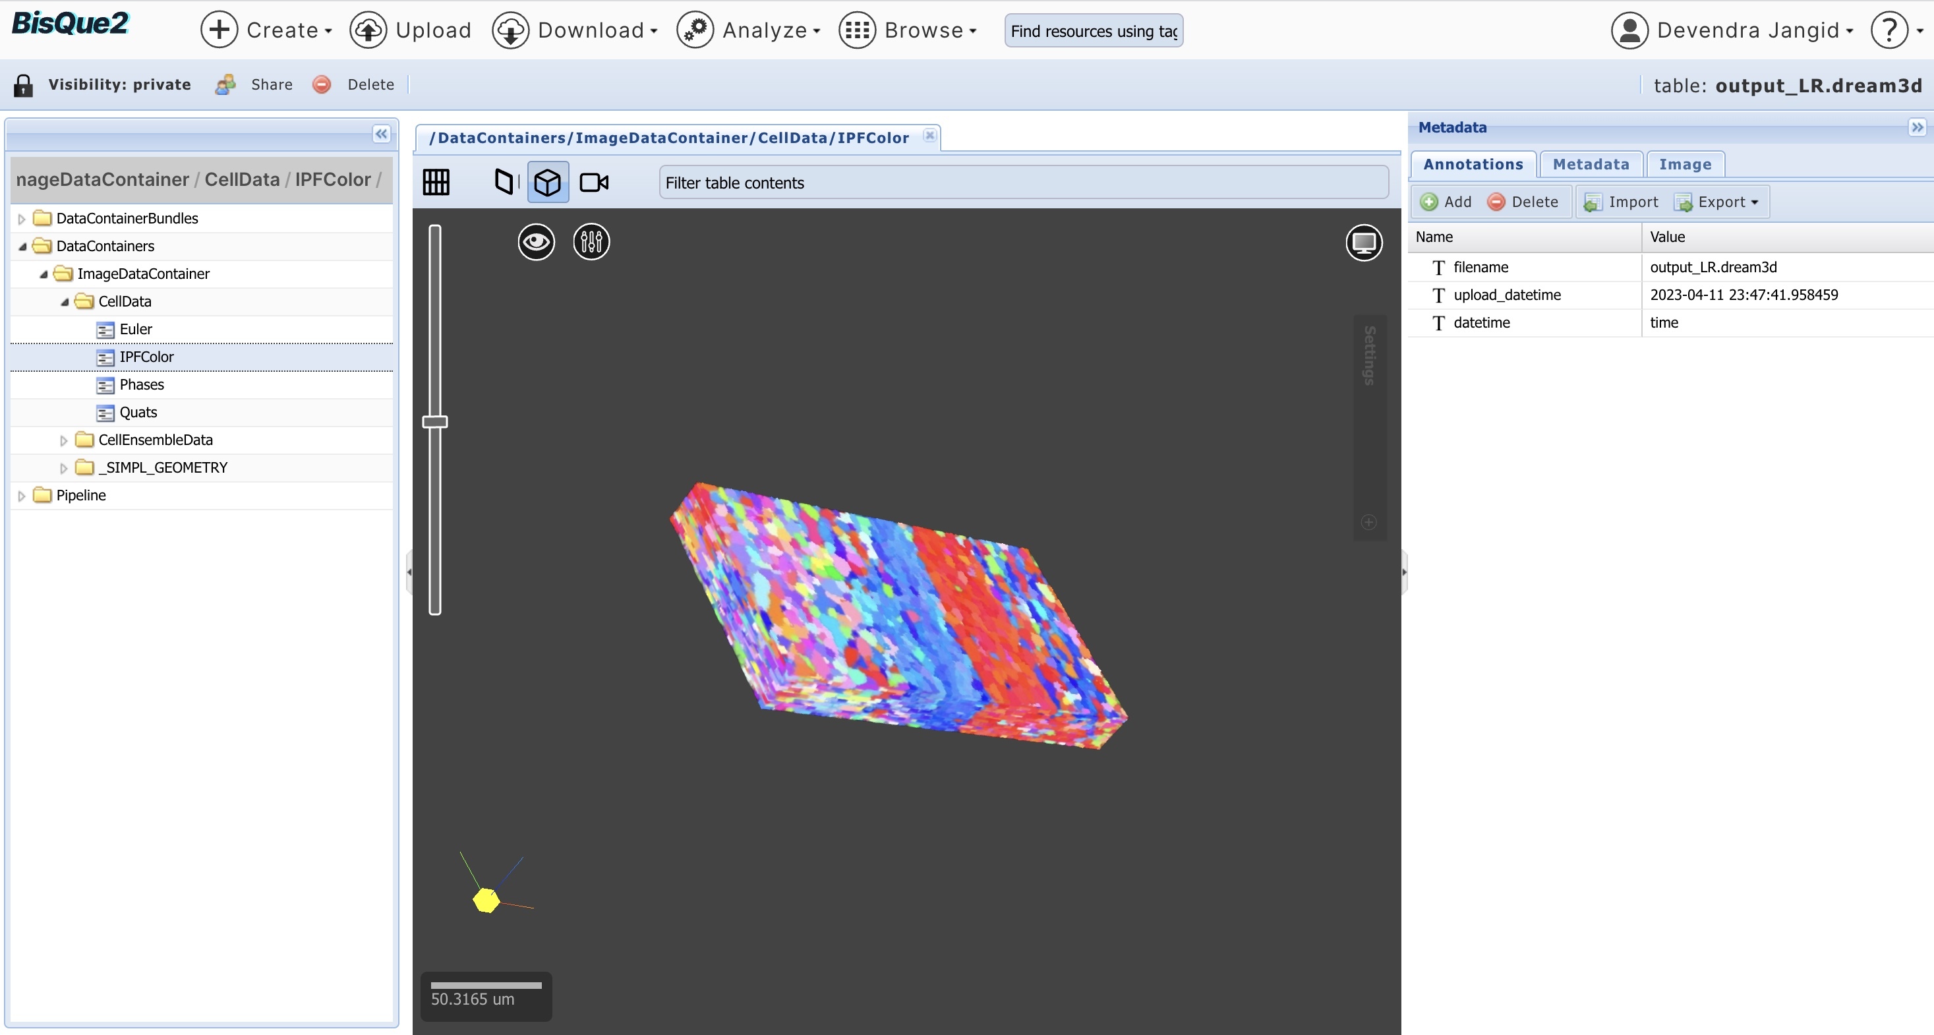Screen dimensions: 1934x1035
Task: Expand the DataContainerBundles folder
Action: (22, 219)
